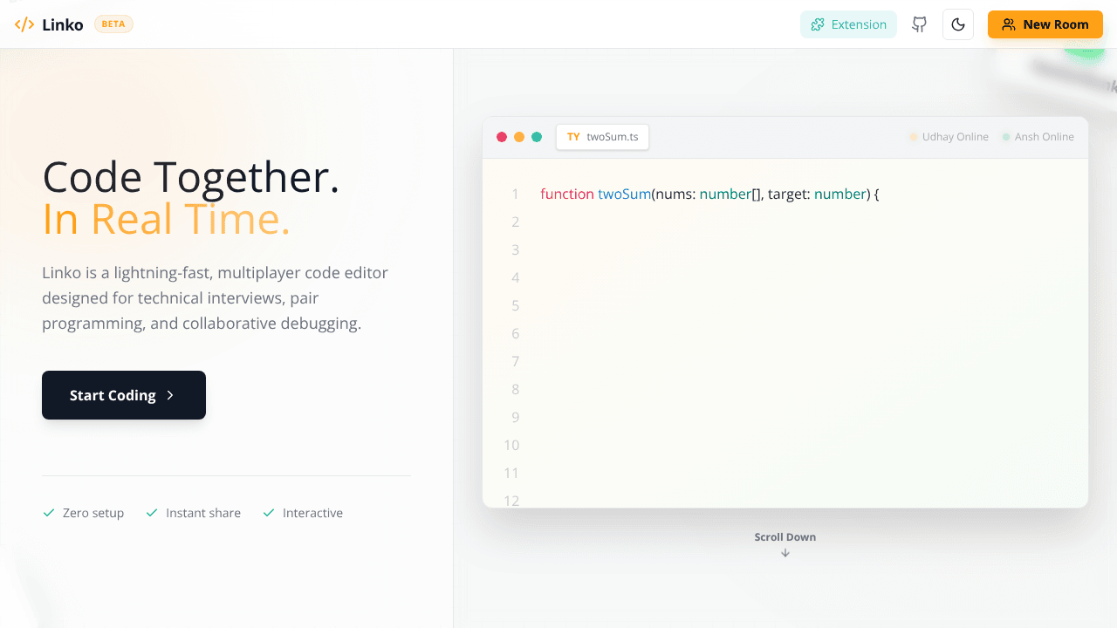Click the Ansh Online status indicator

point(1038,137)
